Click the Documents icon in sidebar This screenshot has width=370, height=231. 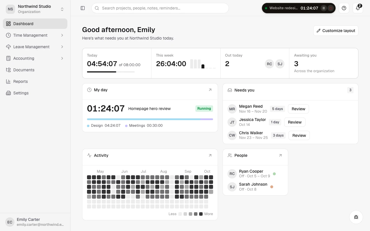[8, 70]
